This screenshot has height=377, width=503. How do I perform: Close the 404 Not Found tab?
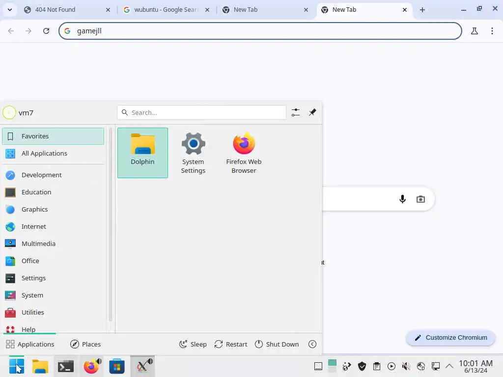(x=108, y=10)
